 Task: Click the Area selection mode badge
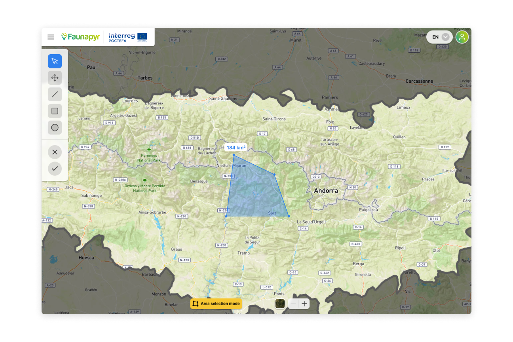[x=216, y=304]
